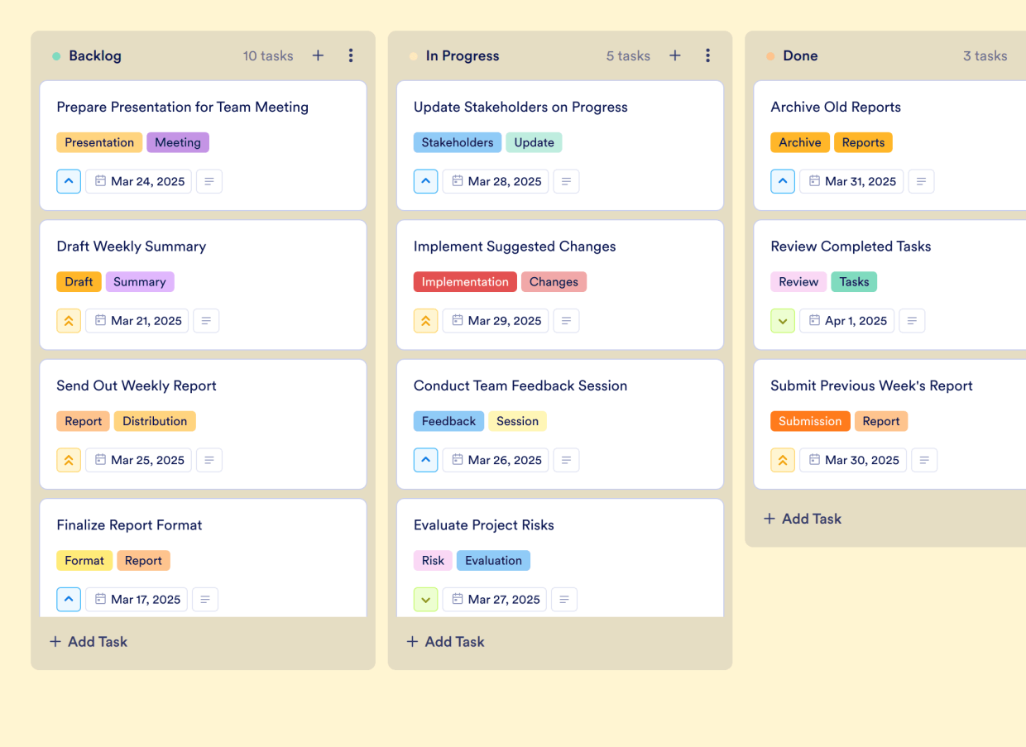Open the calendar icon on Archive Old Reports
The width and height of the screenshot is (1026, 747).
851,181
